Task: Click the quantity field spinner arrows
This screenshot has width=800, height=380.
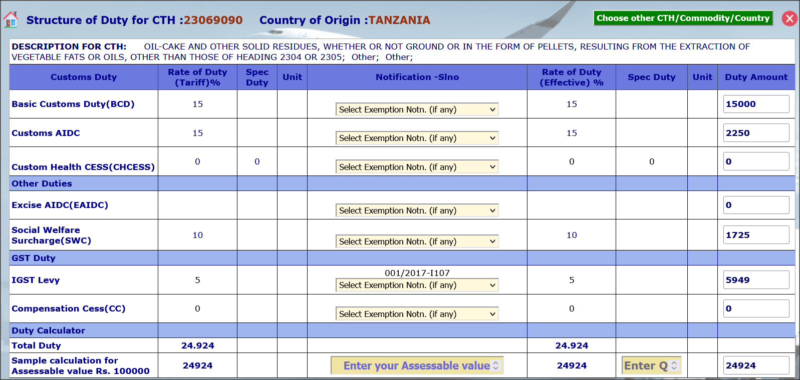Action: click(x=674, y=365)
